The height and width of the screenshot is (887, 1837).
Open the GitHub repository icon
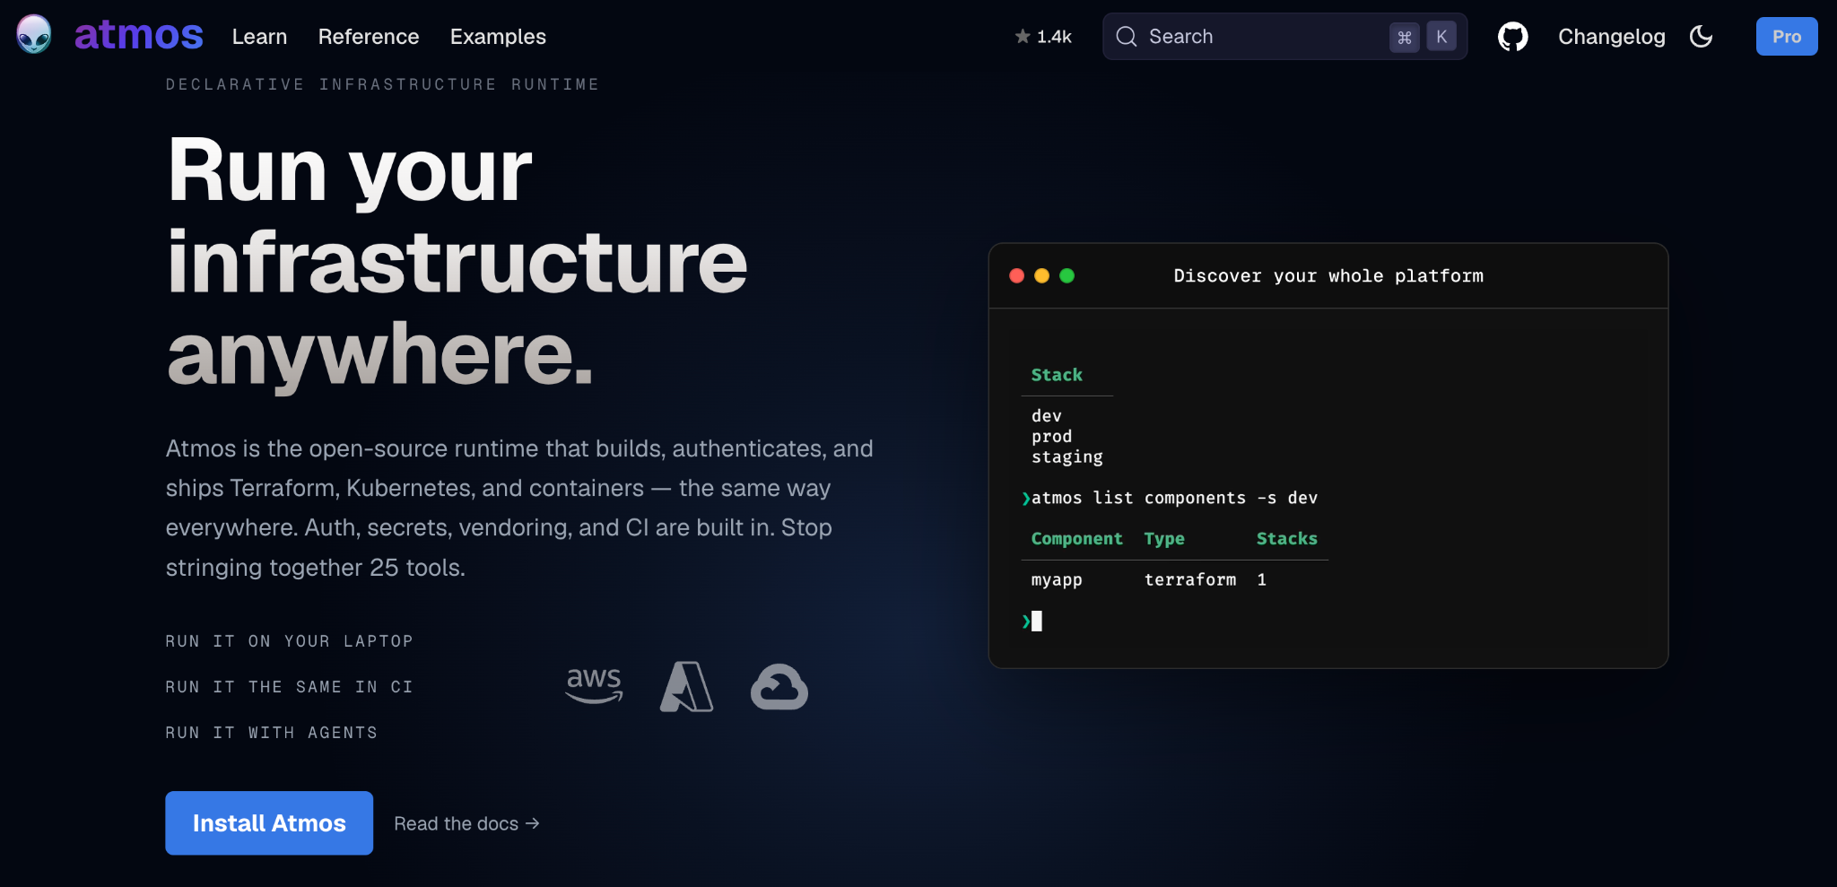1512,37
